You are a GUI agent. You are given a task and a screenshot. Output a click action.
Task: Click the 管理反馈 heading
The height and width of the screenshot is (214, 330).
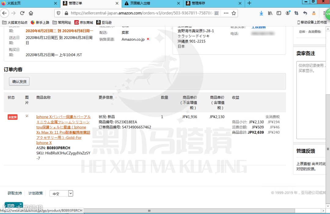coord(306,151)
